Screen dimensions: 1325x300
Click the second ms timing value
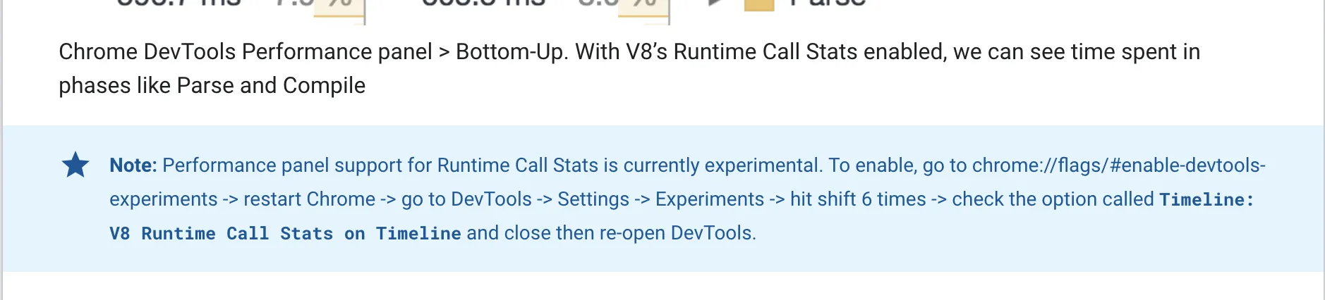tap(483, 4)
